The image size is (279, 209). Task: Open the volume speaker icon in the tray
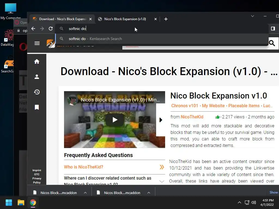pos(254,202)
